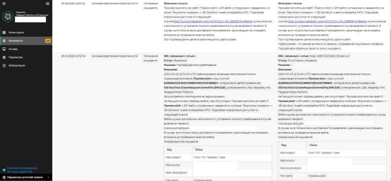Click the orange 99 incidents badge
This screenshot has width=391, height=181.
48,41
